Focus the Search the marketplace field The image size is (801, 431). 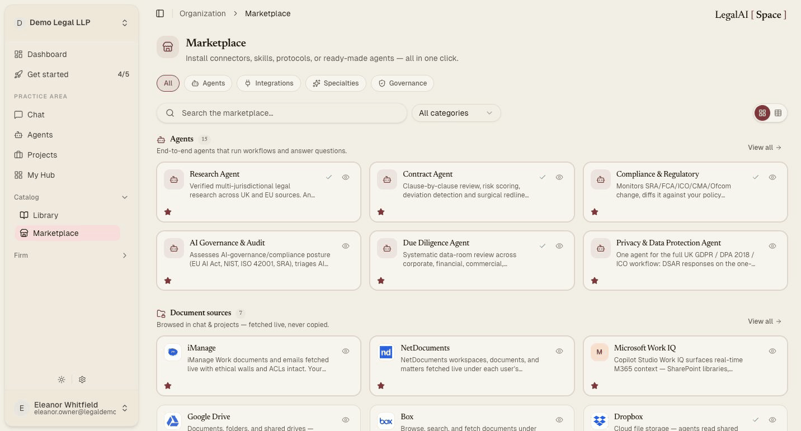(282, 113)
